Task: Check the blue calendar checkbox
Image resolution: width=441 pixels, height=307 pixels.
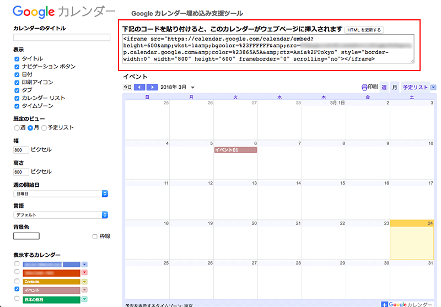Action: point(17,263)
